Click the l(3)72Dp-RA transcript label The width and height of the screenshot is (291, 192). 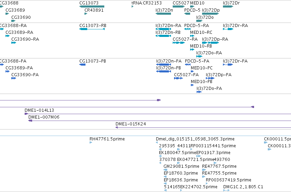[x=215, y=39]
